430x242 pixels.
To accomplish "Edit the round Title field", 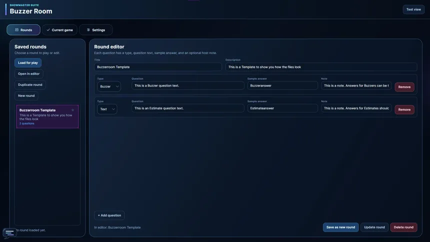I will pyautogui.click(x=157, y=67).
